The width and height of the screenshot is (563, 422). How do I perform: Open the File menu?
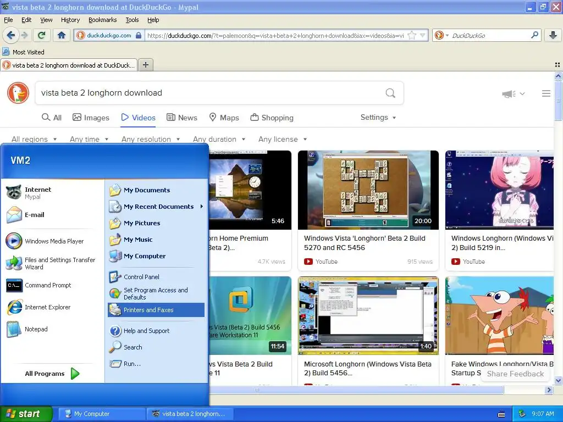tap(8, 20)
